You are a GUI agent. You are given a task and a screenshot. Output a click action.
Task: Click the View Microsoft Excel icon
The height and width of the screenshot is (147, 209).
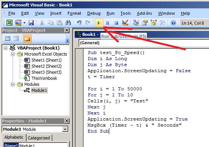tap(9, 23)
